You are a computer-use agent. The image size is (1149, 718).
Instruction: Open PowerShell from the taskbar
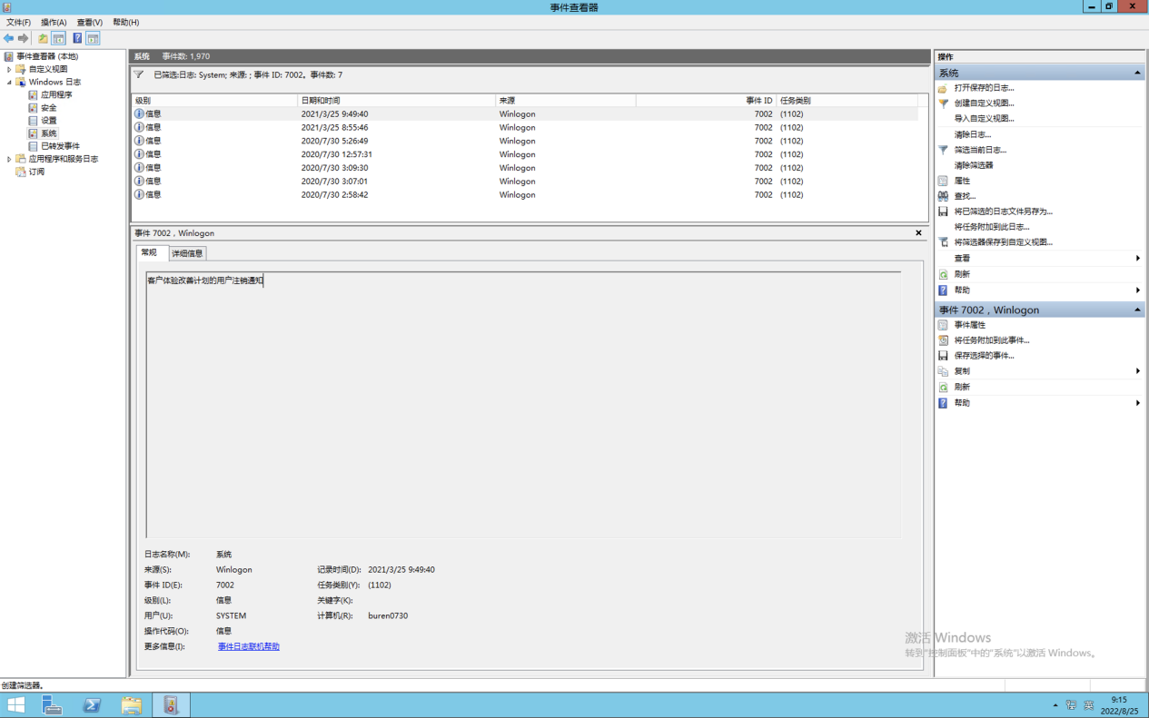pyautogui.click(x=92, y=705)
